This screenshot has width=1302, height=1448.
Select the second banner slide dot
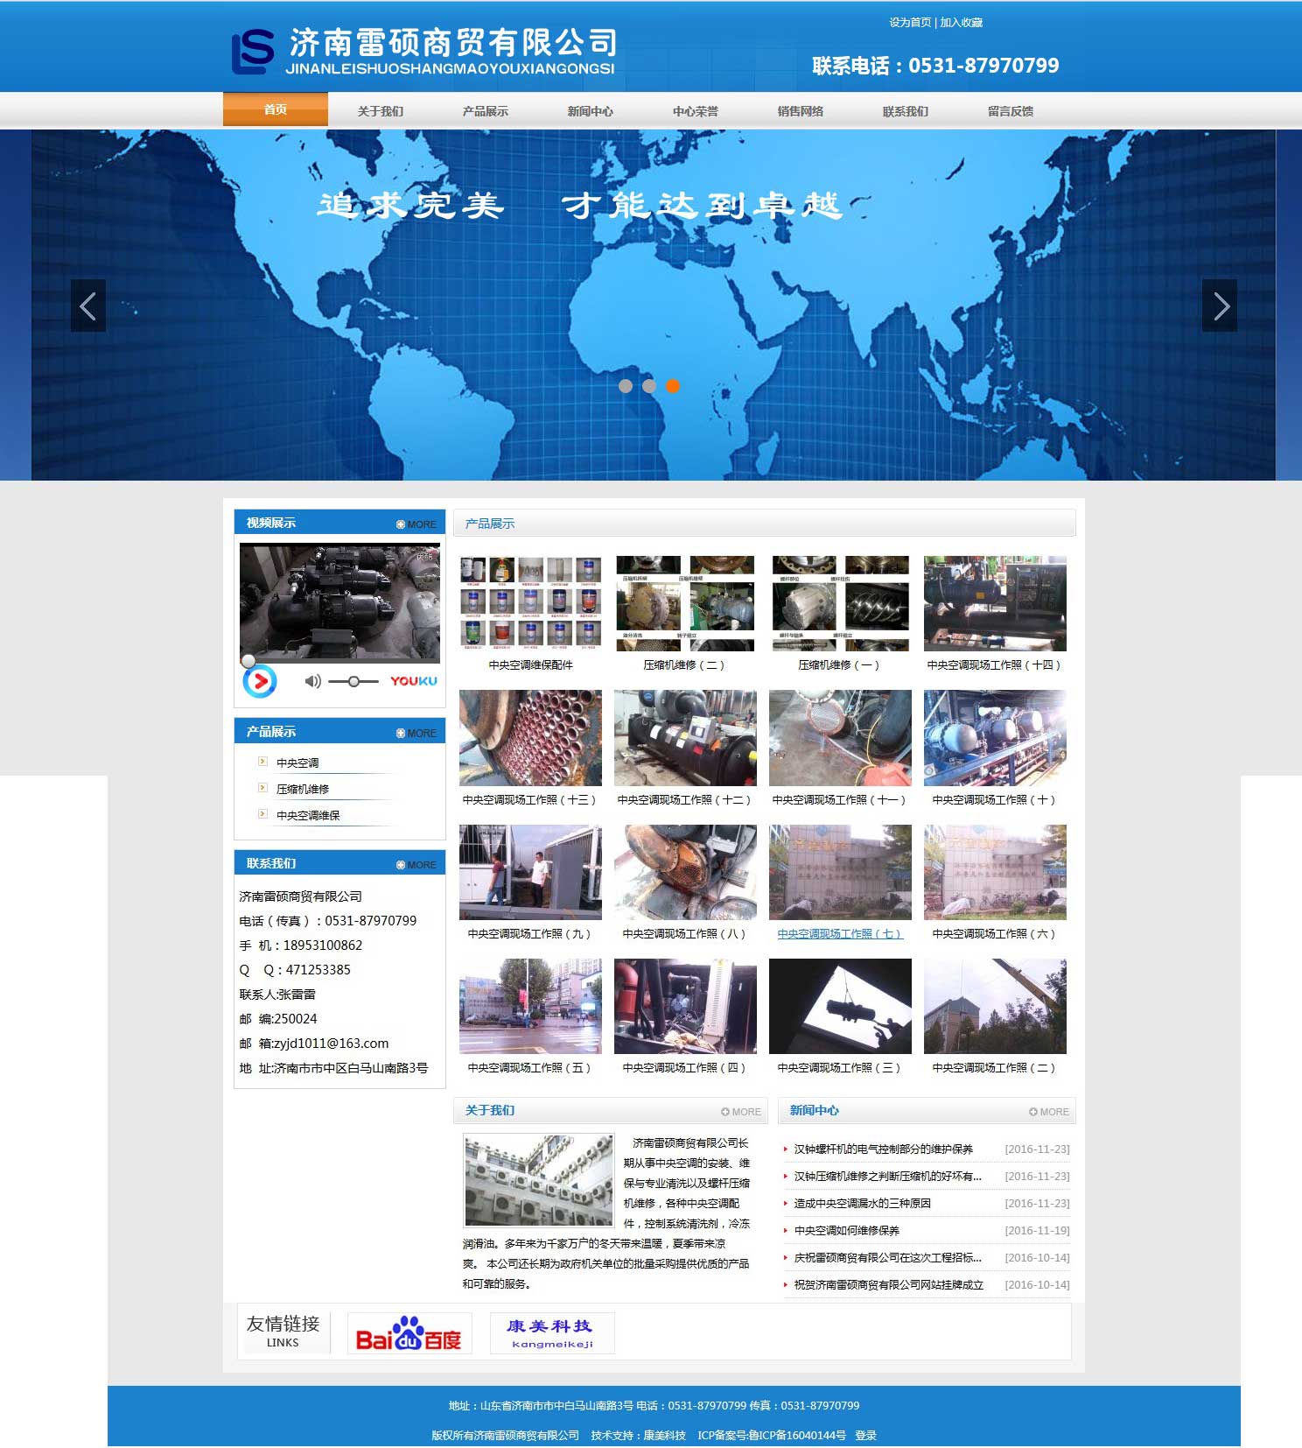point(648,386)
